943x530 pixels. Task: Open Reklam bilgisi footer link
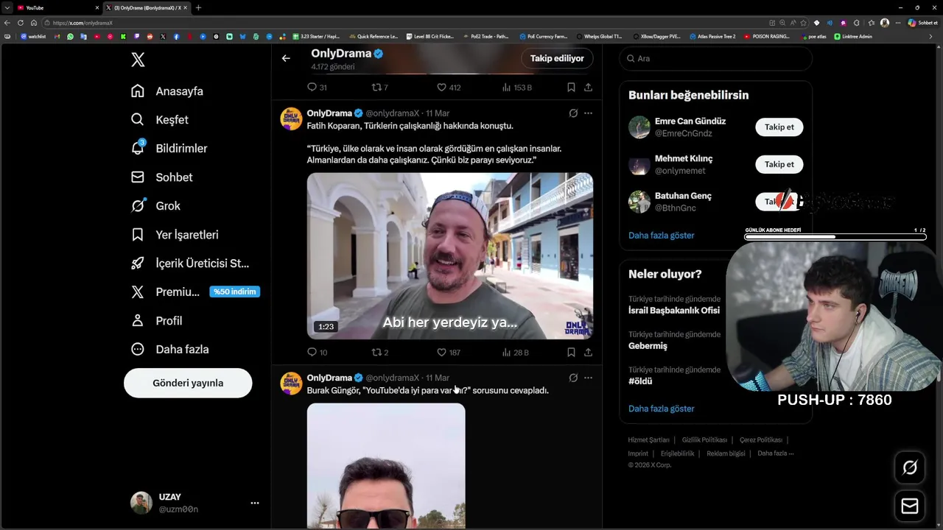tap(726, 453)
